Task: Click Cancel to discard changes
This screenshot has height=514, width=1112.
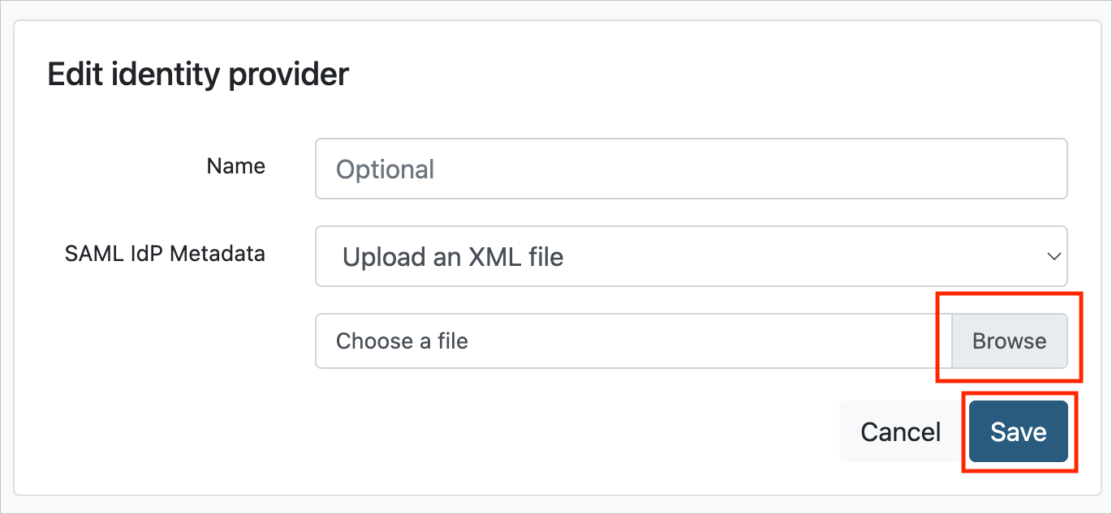Action: 899,431
